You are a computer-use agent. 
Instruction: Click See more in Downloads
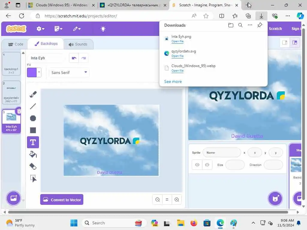click(173, 81)
